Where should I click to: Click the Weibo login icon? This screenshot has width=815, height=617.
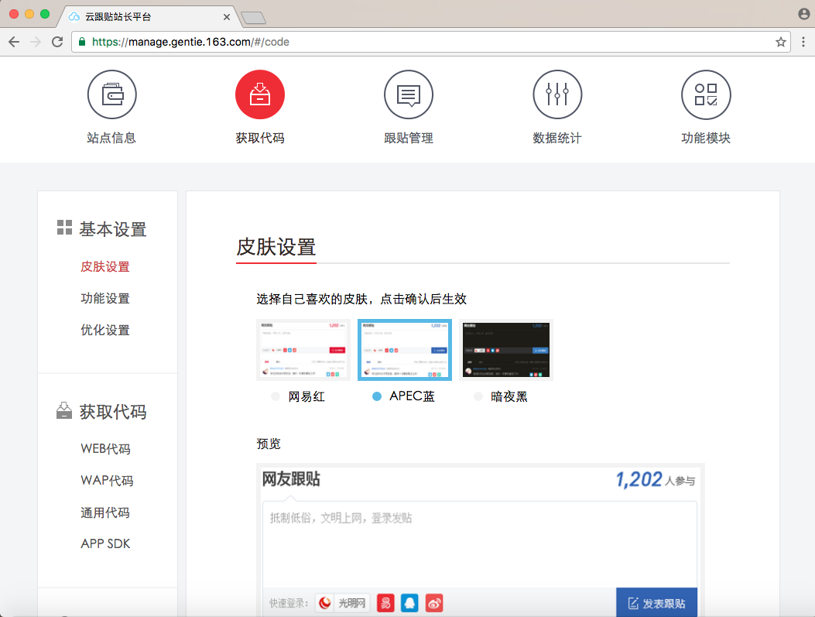[434, 603]
